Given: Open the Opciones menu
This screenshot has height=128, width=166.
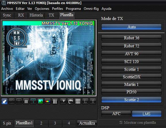Looking at the screenshot, I should (42, 9).
